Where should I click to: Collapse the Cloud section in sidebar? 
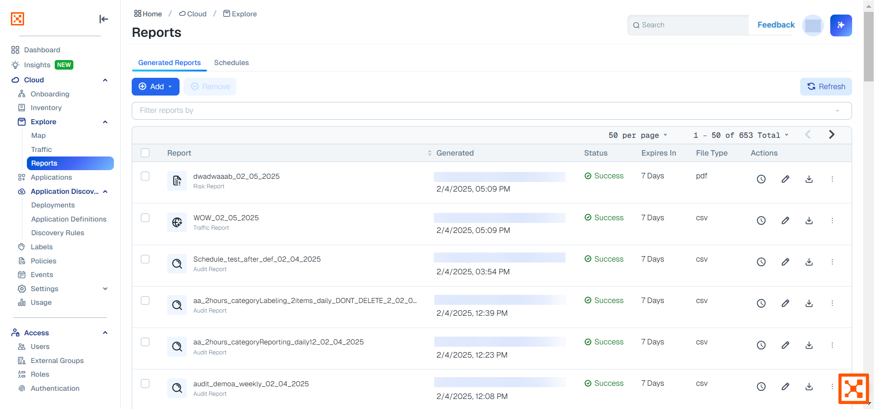point(105,80)
